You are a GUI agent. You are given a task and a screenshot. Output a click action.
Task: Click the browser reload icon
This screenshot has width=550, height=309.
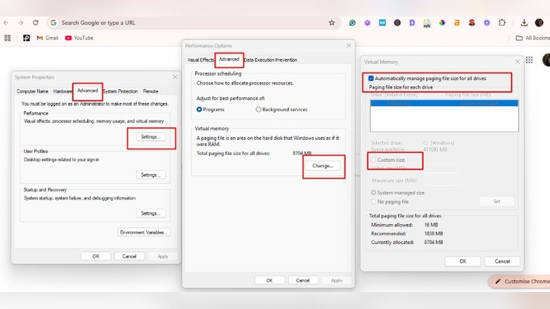[x=36, y=23]
